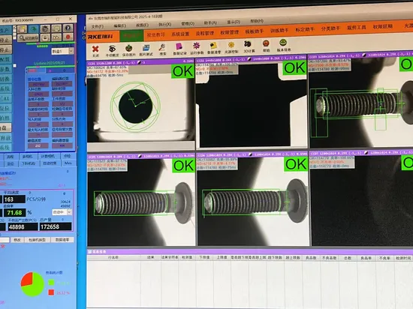Viewport: 413px width, 309px height.
Task: Open gear settings icon in left window
Action: pyautogui.click(x=45, y=28)
